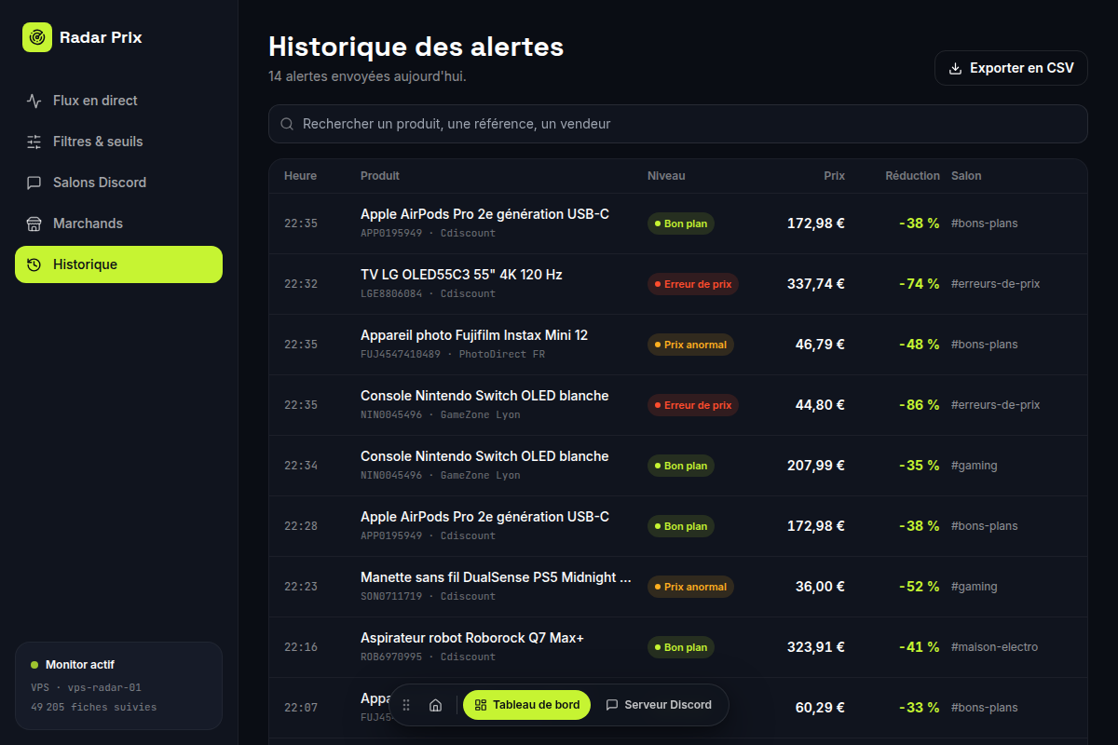The image size is (1118, 745).
Task: Open Flux en direct in the sidebar
Action: coord(118,101)
